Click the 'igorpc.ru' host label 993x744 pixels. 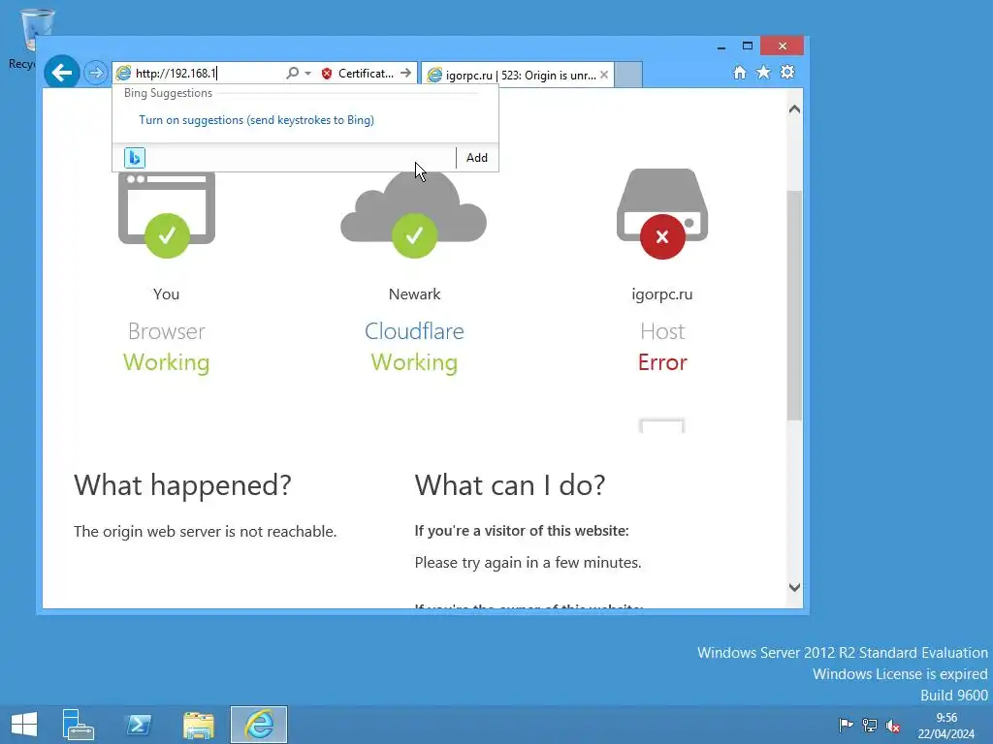662,294
